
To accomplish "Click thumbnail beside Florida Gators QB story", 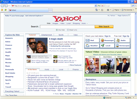I will tap(55, 61).
